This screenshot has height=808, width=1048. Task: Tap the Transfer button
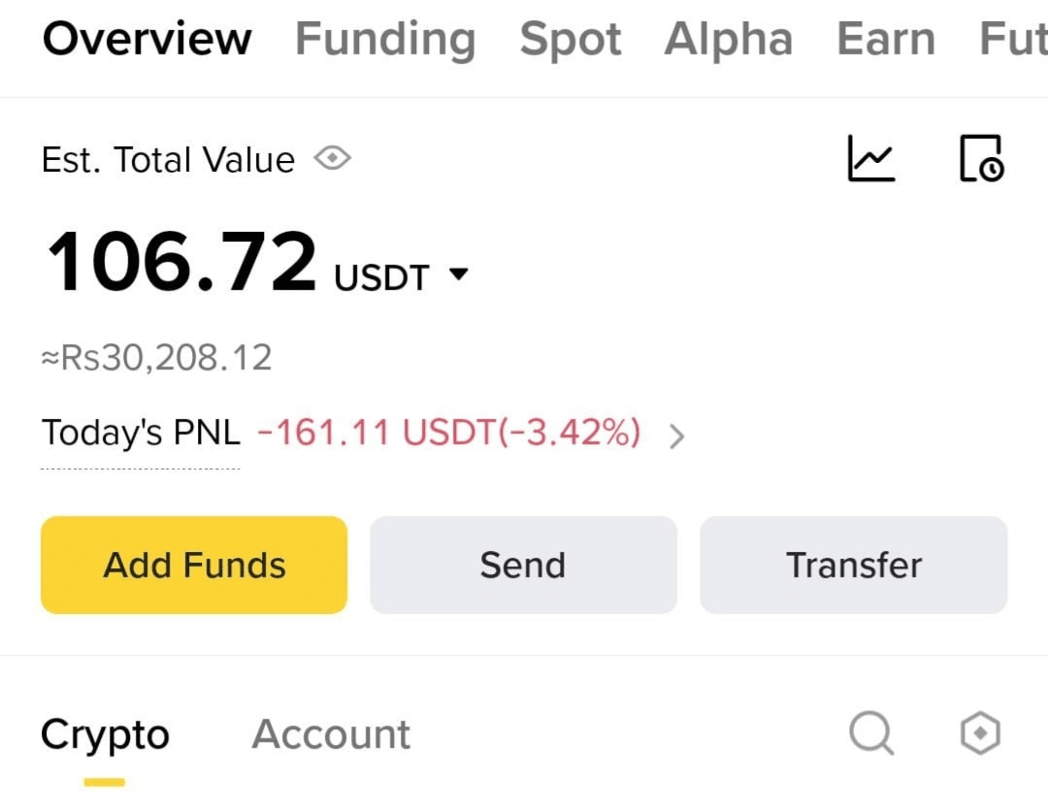[854, 565]
